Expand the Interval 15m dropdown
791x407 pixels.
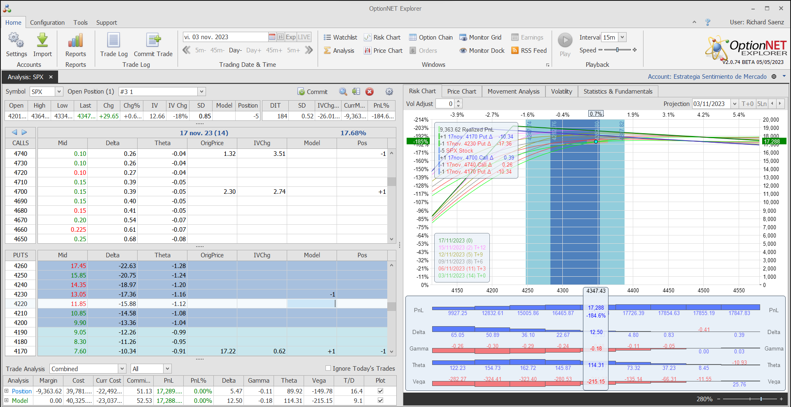point(622,38)
